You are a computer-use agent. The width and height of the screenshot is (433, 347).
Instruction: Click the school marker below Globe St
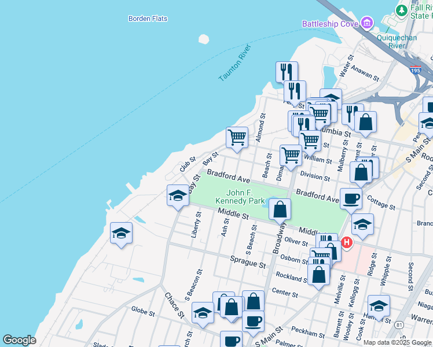pyautogui.click(x=203, y=313)
